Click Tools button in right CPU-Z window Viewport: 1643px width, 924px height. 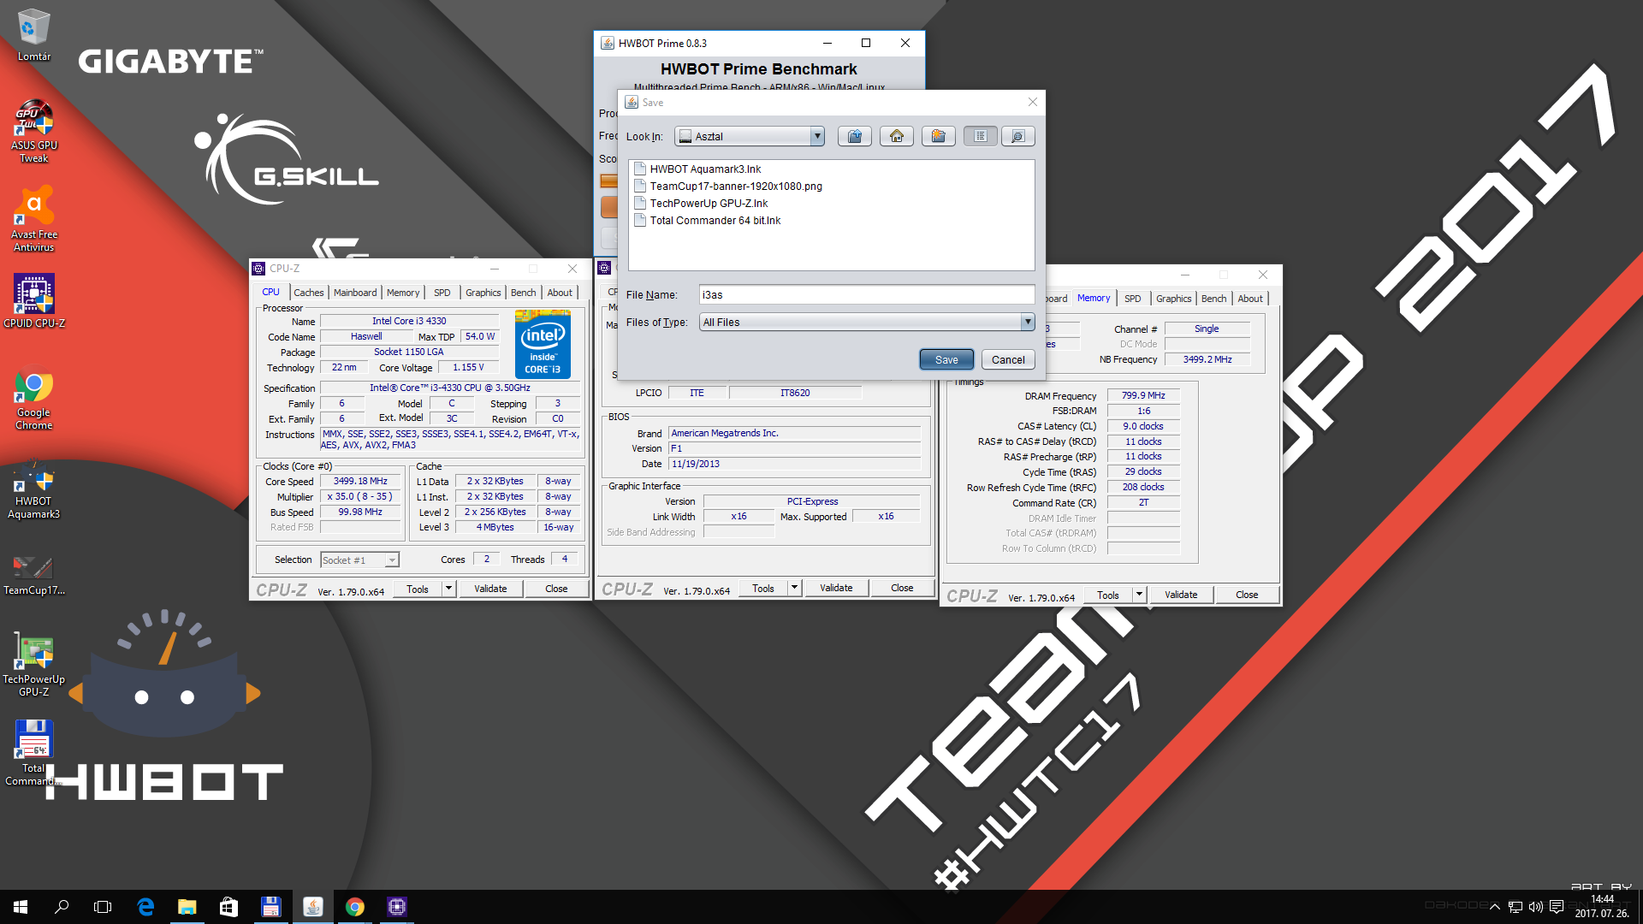1108,595
